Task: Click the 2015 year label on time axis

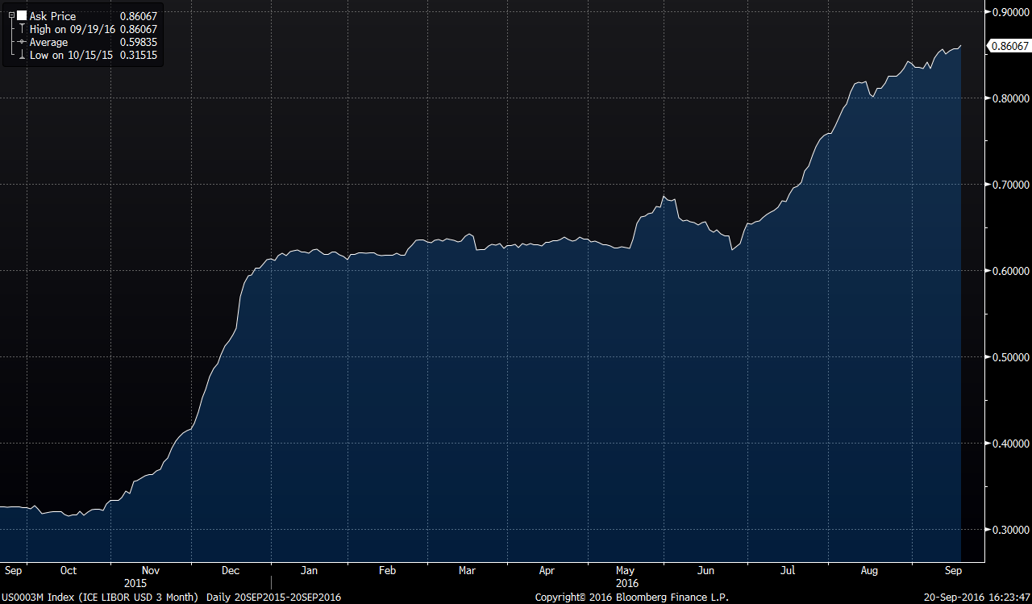Action: click(135, 582)
